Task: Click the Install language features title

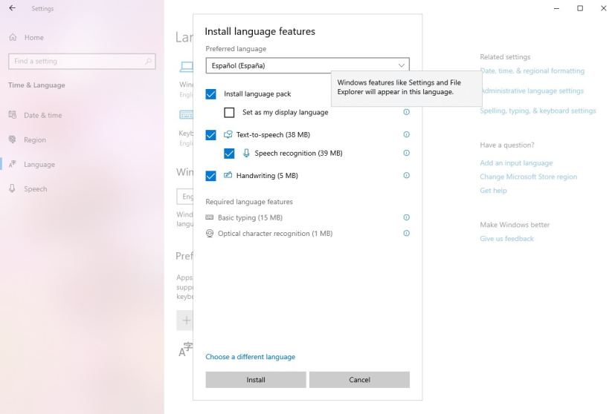Action: coord(260,31)
